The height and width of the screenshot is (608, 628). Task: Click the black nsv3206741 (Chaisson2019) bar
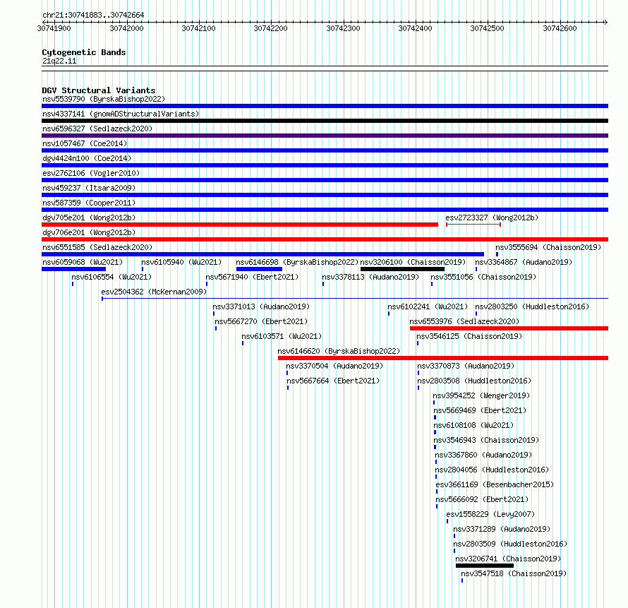pyautogui.click(x=485, y=566)
